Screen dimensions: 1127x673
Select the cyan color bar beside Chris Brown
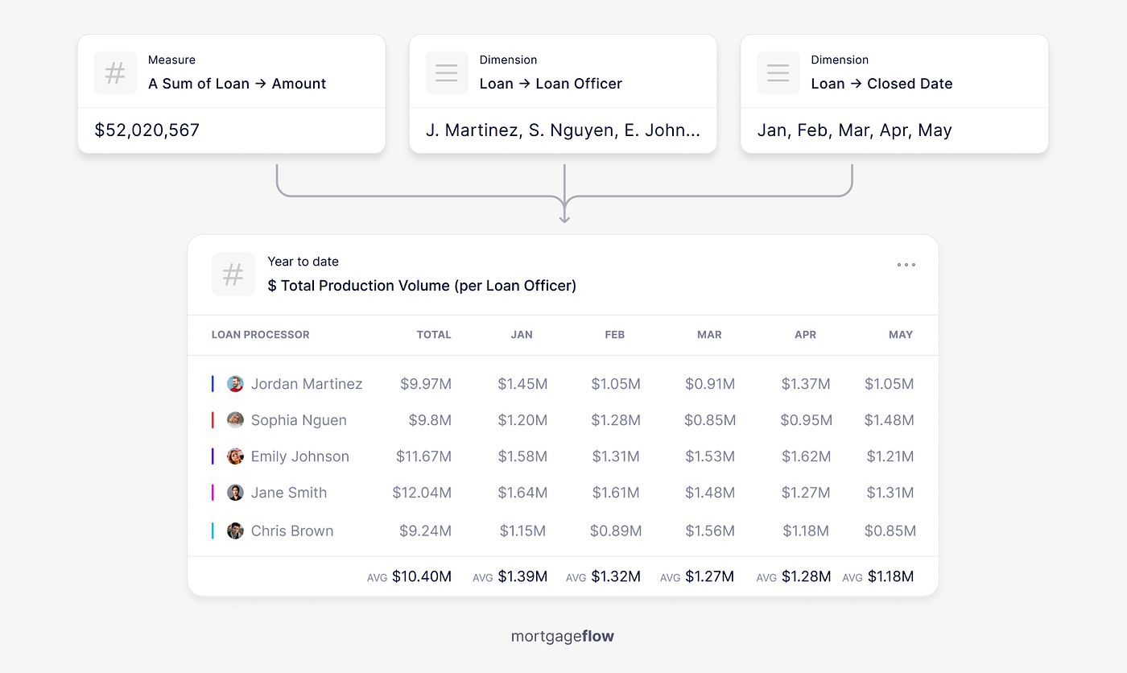(213, 531)
